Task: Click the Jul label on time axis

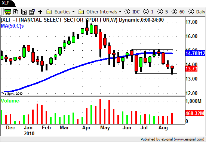Action: point(144,127)
